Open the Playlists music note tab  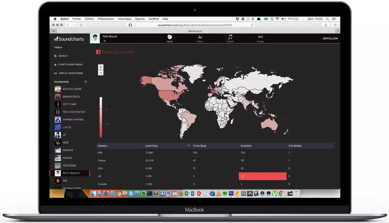230,37
